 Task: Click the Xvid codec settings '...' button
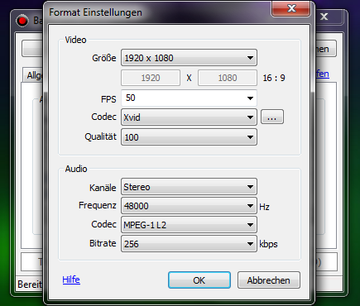(272, 117)
